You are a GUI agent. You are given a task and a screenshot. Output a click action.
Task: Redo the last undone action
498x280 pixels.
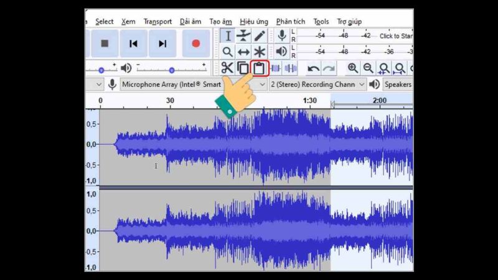(329, 68)
